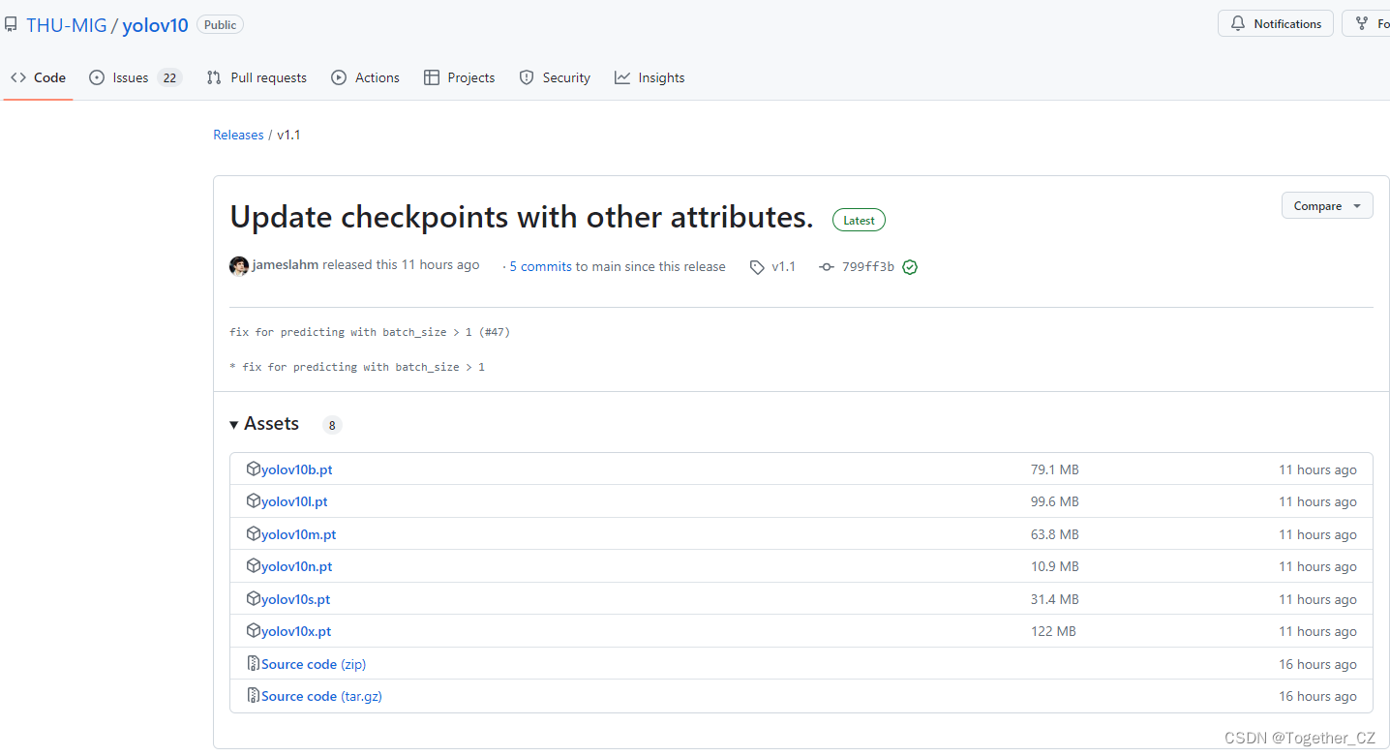Click the Issues count badge 22
1390x756 pixels.
pos(169,77)
